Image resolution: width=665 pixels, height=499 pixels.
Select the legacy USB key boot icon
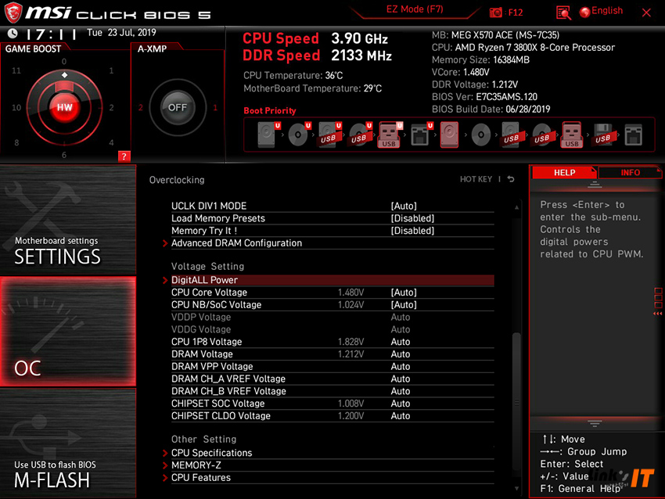pos(572,135)
